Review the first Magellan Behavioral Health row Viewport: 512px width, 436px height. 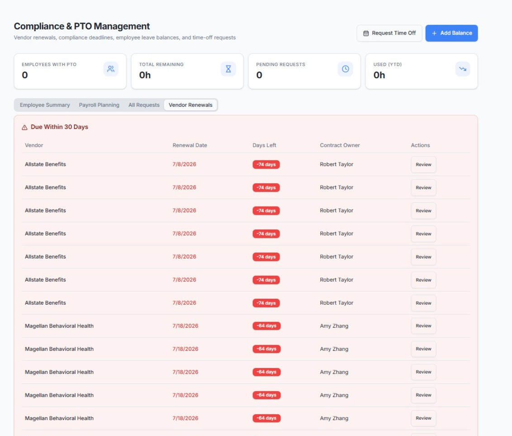[423, 326]
